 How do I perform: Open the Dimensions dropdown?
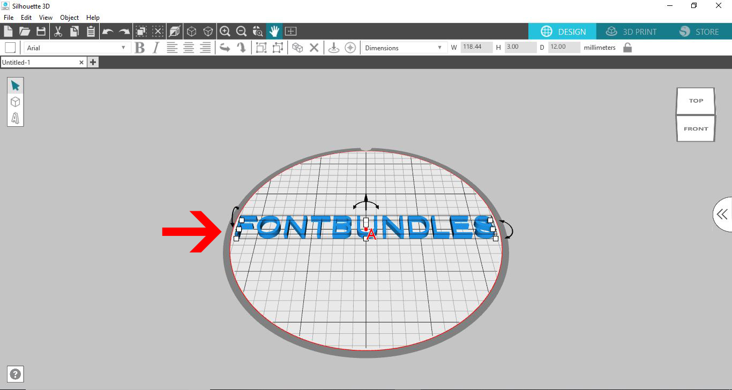click(x=404, y=48)
